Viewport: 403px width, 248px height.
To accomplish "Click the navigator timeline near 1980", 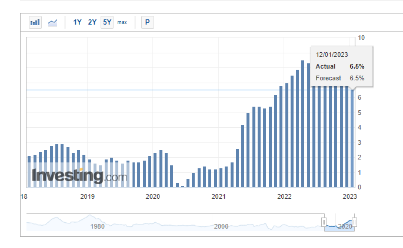I will 98,226.
